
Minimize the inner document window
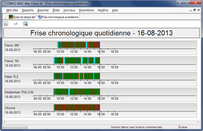191,10
